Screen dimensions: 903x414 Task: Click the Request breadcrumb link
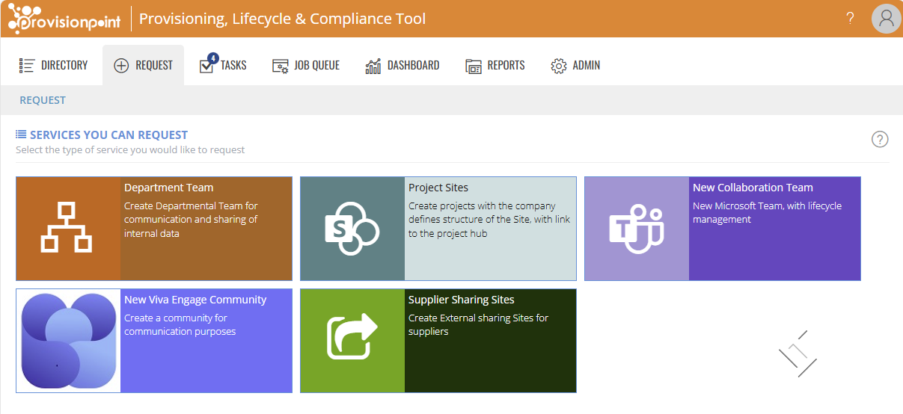43,100
